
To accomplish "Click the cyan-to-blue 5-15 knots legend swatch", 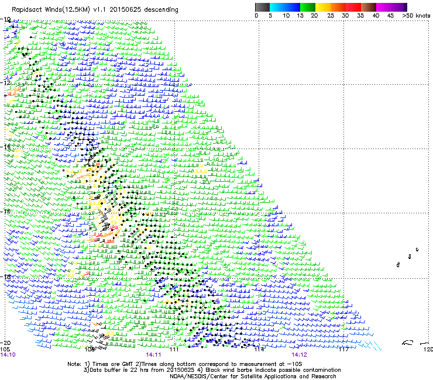I will [x=285, y=7].
